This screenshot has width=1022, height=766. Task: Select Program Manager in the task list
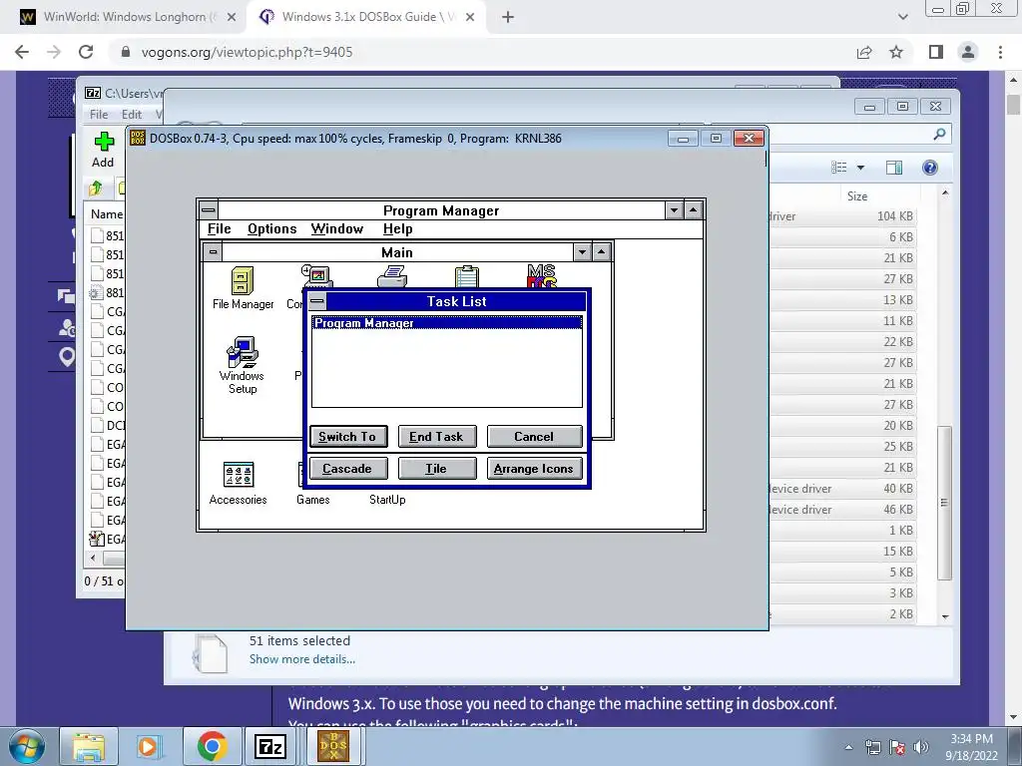click(x=447, y=322)
